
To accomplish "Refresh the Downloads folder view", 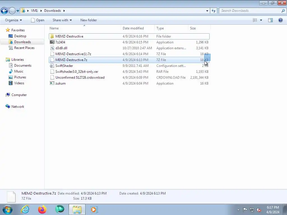I will point(213,11).
